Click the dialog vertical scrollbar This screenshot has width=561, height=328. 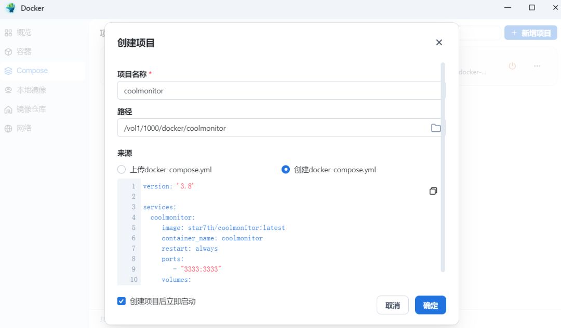443,167
